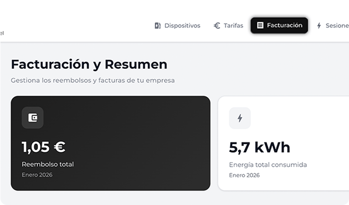Click Enero 2026 under Reembolso total

click(37, 175)
